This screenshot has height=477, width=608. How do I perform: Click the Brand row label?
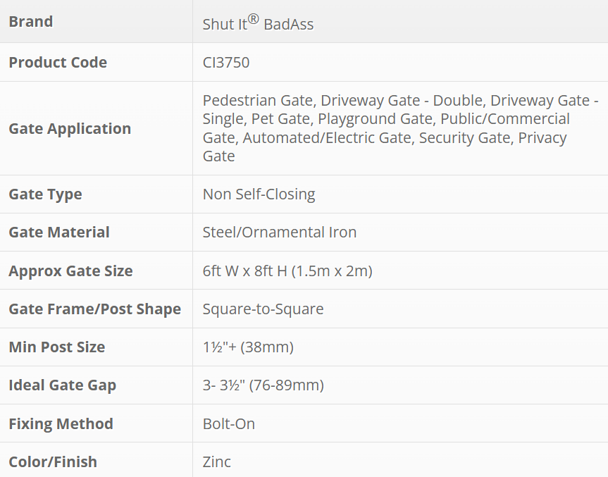tap(31, 21)
